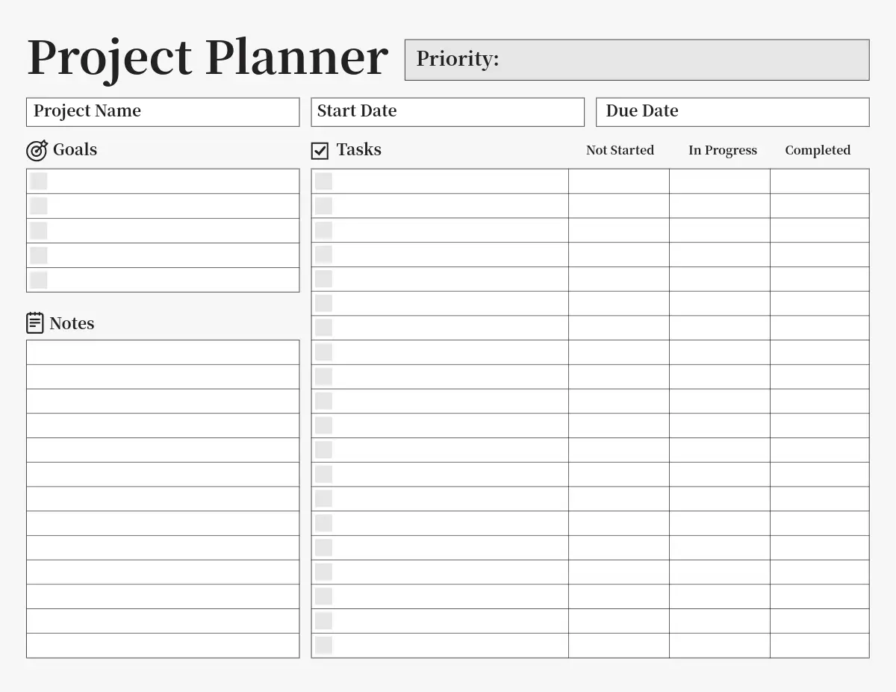Click the notepad icon beside Notes
The width and height of the screenshot is (896, 692).
(35, 323)
